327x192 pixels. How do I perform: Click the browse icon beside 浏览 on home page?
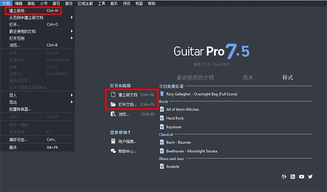pyautogui.click(x=114, y=114)
